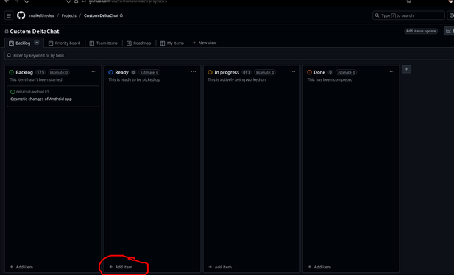Viewport: 454px width, 275px height.
Task: Add item to the Ready column
Action: 121,267
